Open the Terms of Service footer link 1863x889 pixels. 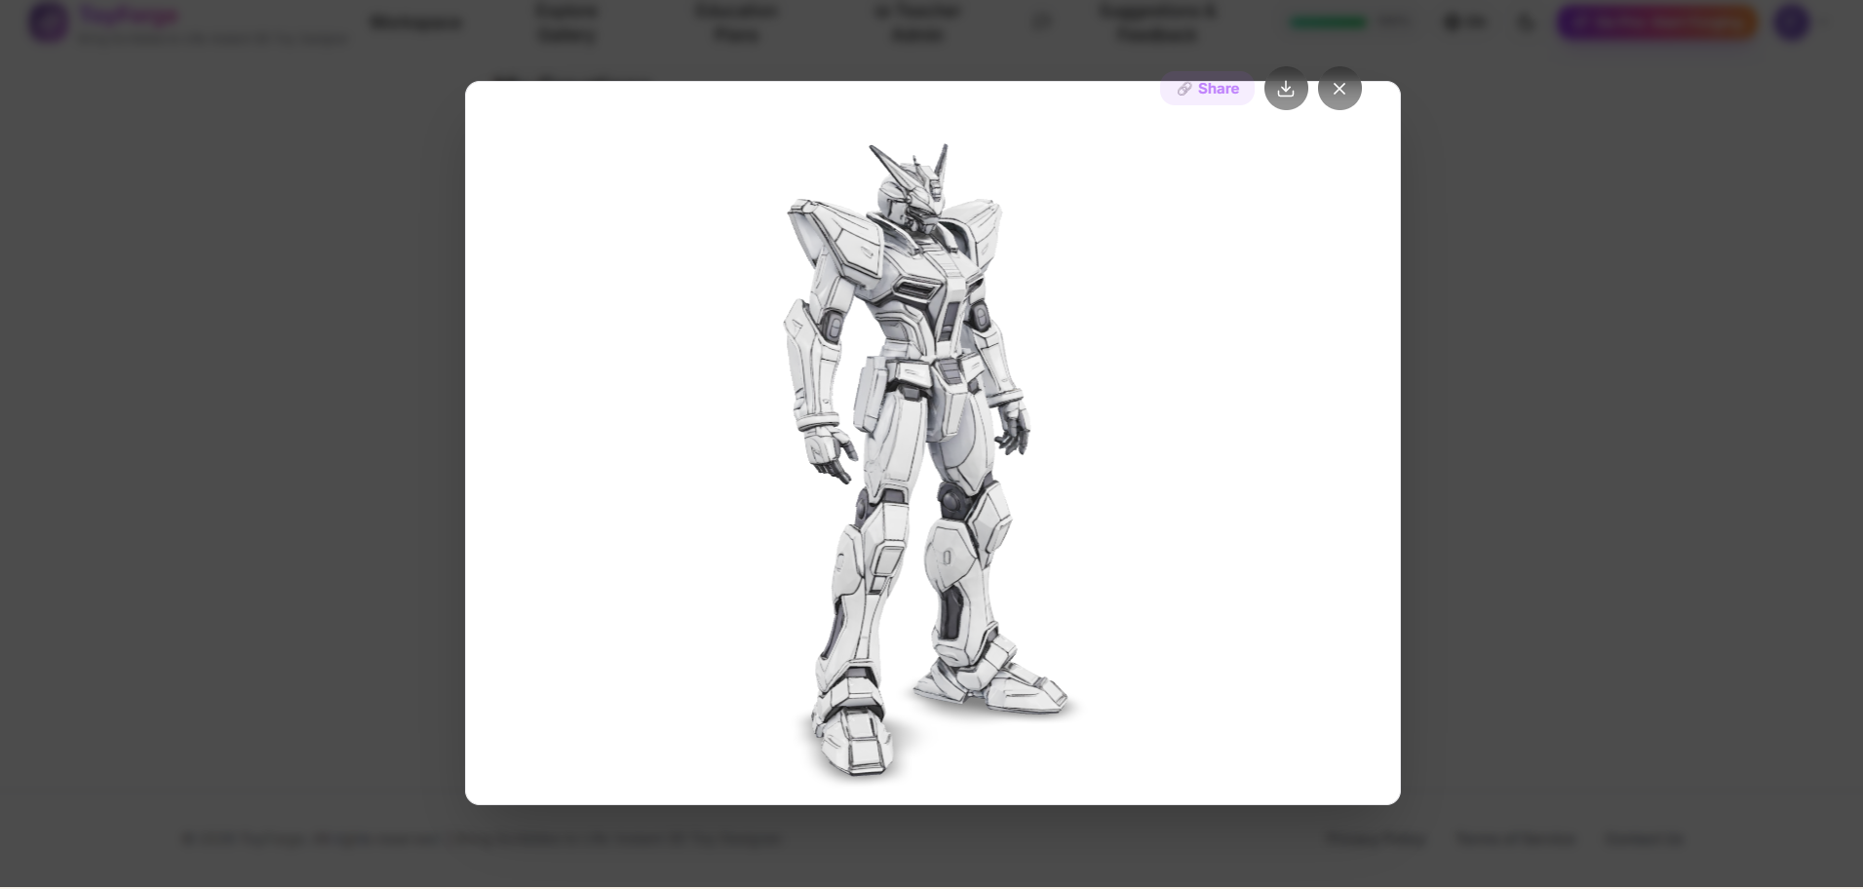(x=1516, y=838)
